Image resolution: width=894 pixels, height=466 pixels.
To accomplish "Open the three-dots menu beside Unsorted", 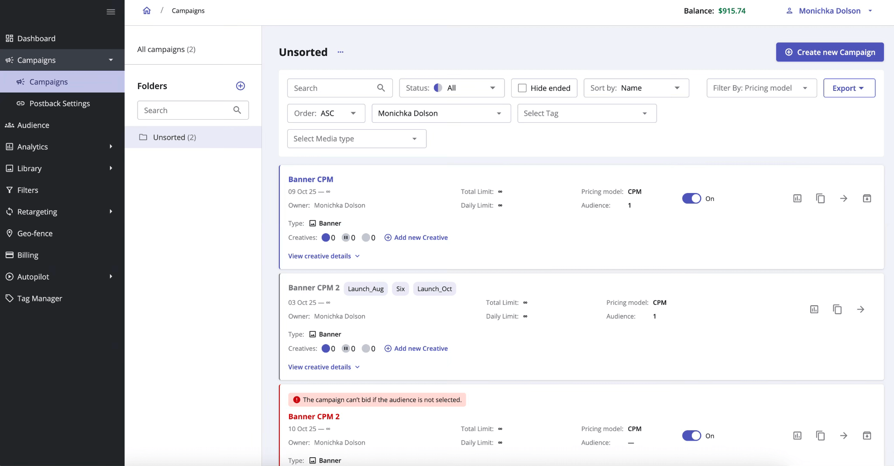I will [x=340, y=52].
